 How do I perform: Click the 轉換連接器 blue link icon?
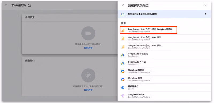coord(123,88)
